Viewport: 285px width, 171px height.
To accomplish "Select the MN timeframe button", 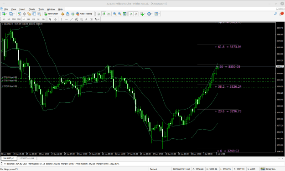I will pyautogui.click(x=43, y=19).
